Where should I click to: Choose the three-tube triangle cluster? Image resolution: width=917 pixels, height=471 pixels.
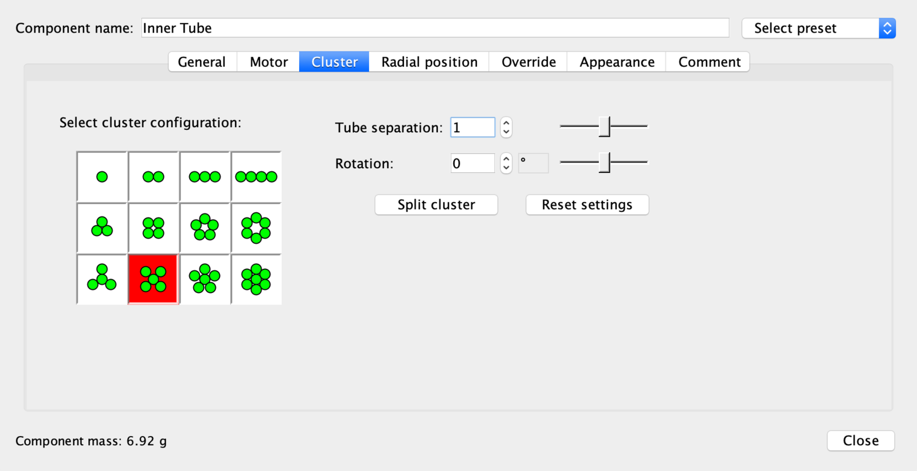click(102, 228)
